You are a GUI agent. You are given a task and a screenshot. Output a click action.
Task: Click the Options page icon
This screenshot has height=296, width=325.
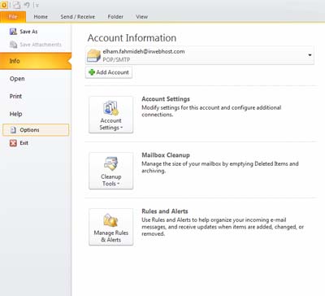click(13, 130)
